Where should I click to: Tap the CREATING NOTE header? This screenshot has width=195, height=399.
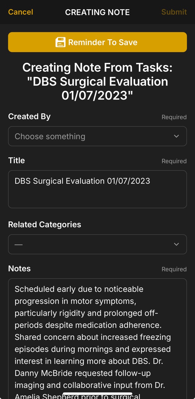(x=97, y=12)
